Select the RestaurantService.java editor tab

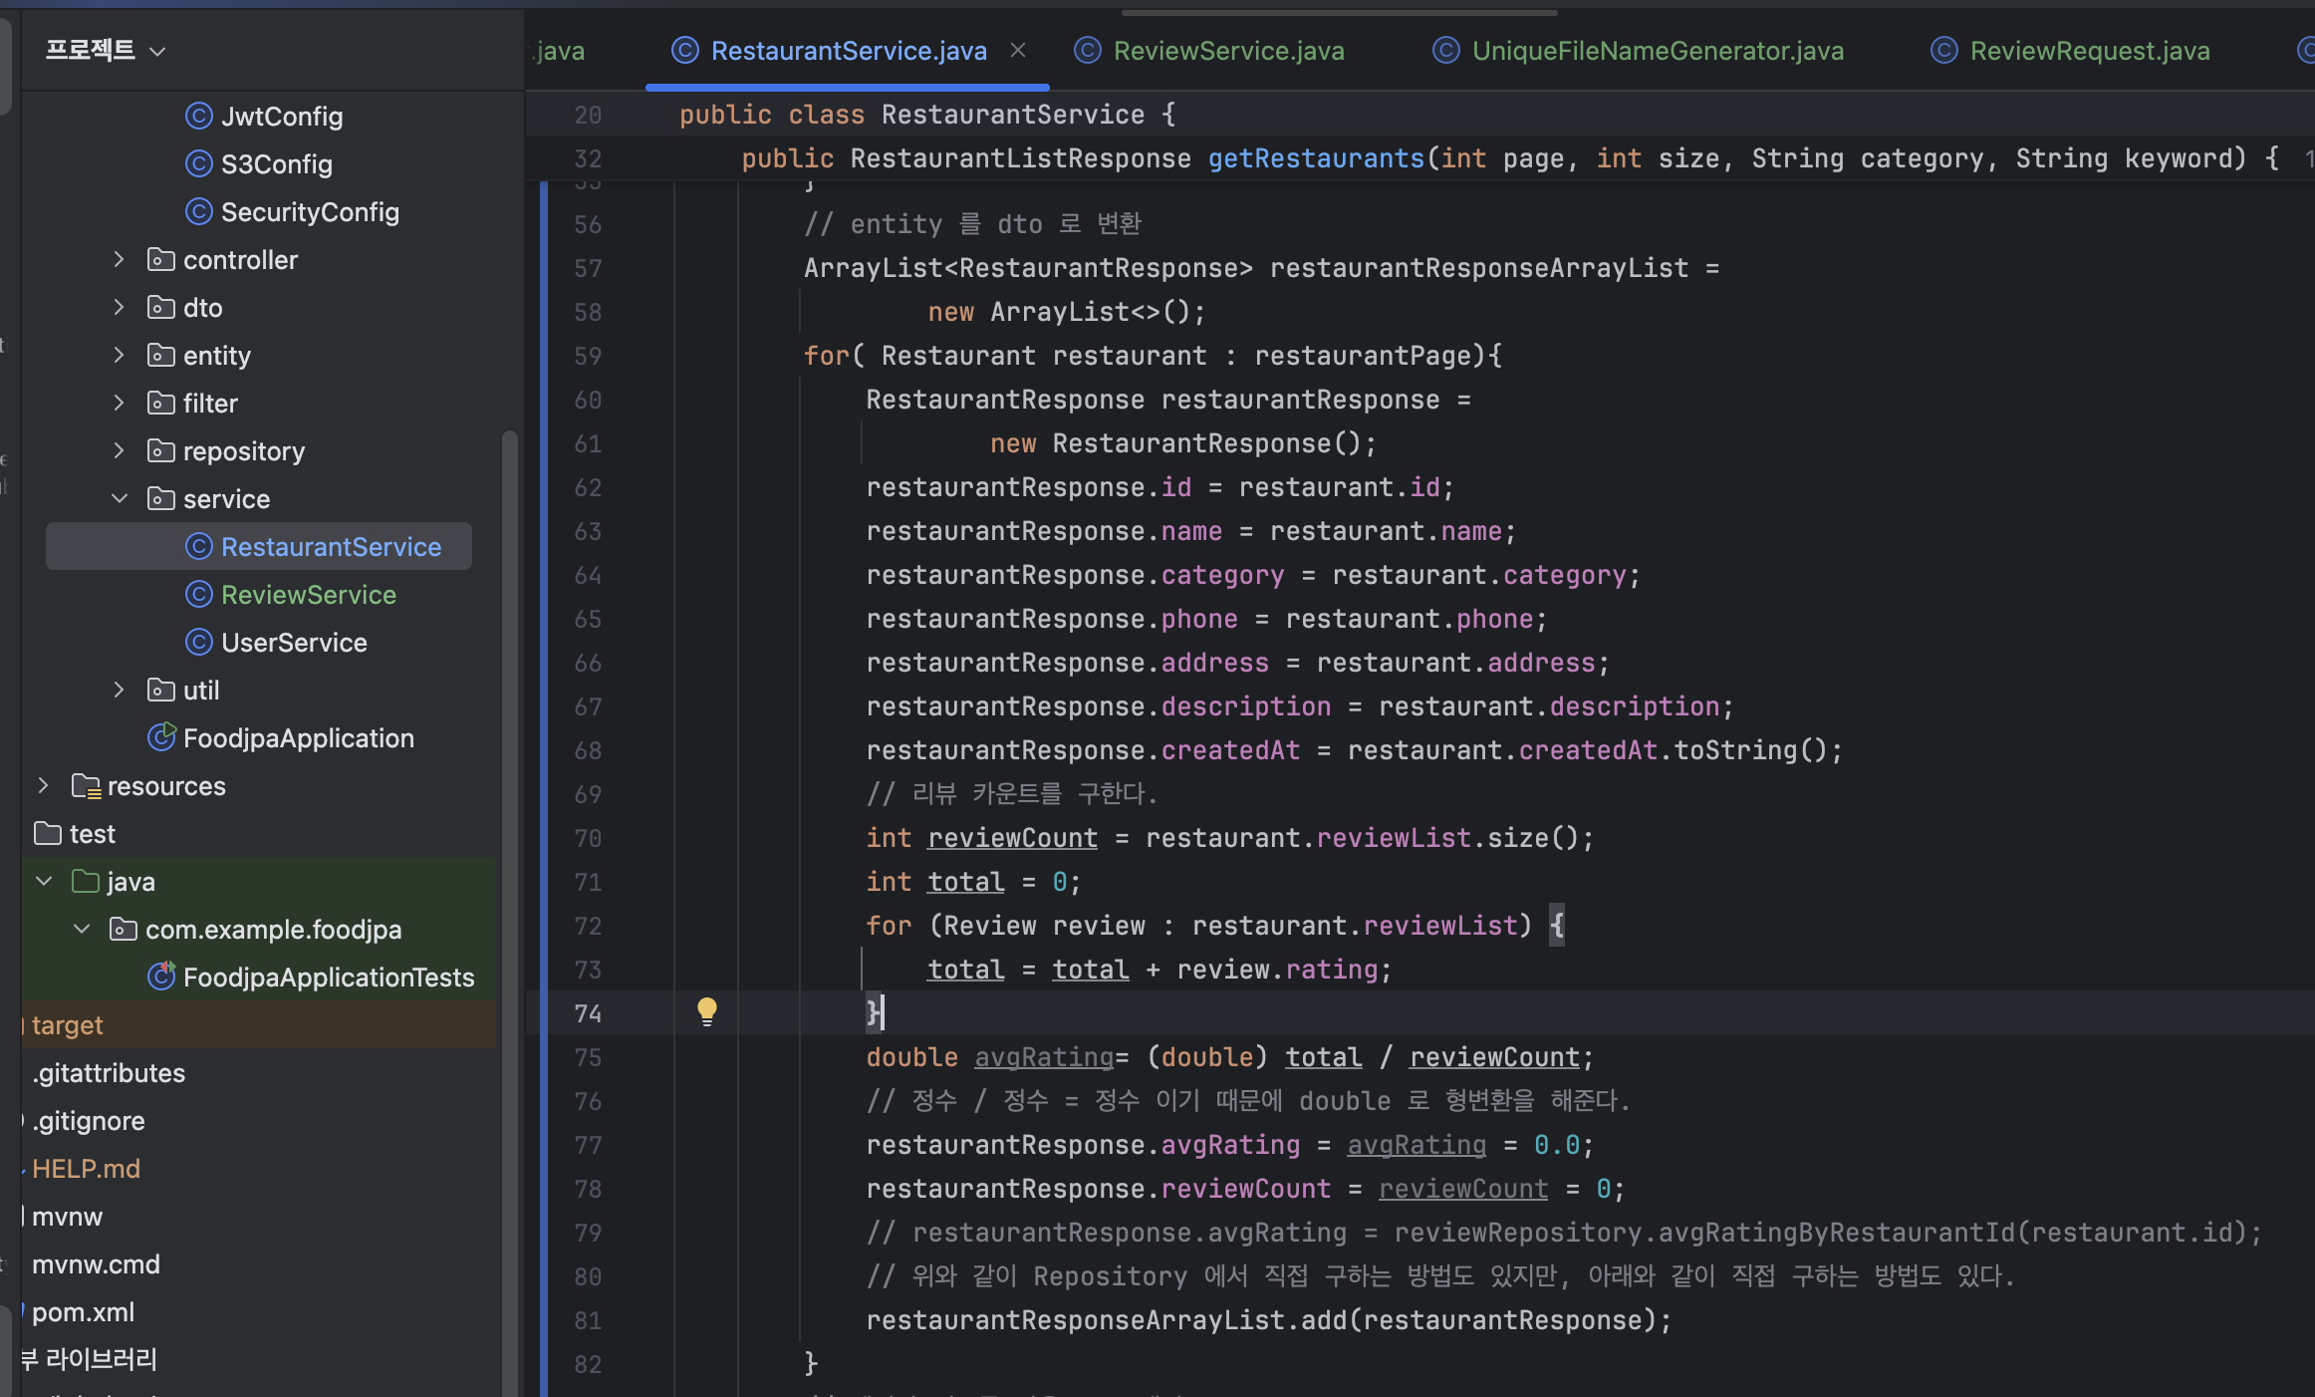849,50
